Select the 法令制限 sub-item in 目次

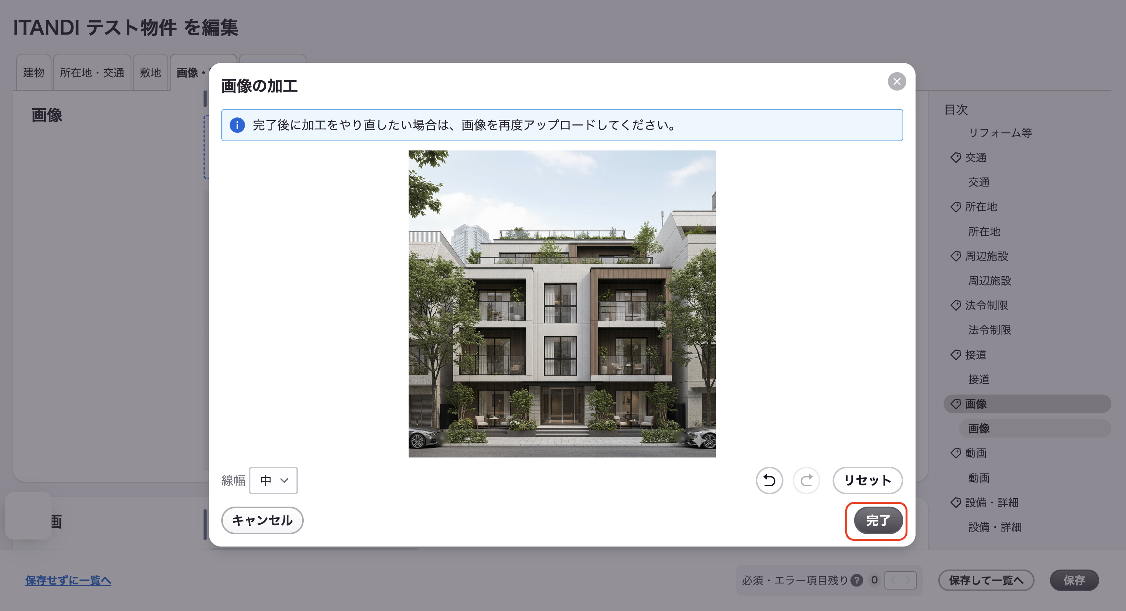990,330
